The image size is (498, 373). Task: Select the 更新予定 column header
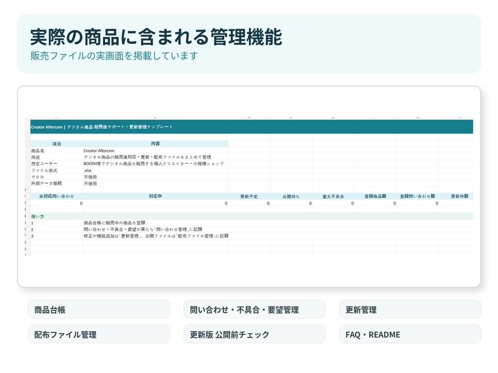pyautogui.click(x=249, y=196)
